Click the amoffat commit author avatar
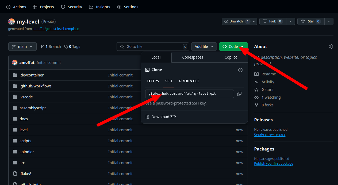338x185 pixels. pos(15,63)
